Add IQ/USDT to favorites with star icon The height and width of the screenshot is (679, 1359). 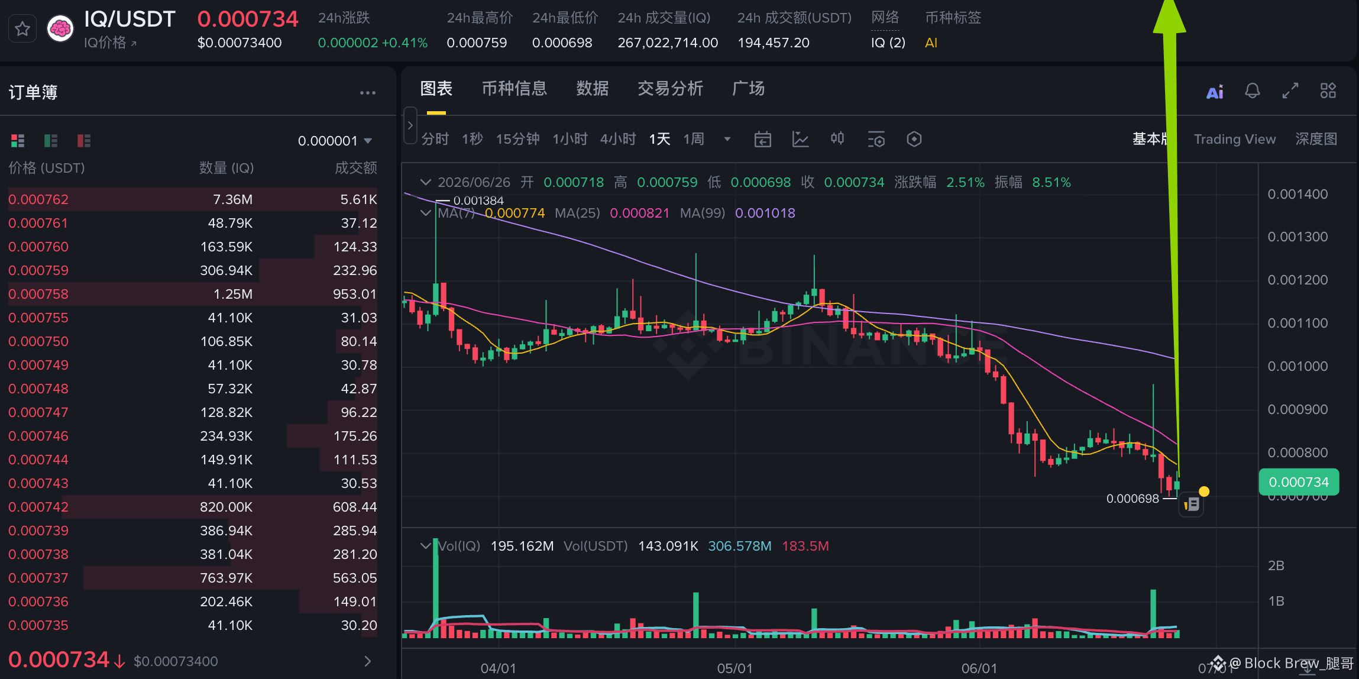[x=22, y=28]
